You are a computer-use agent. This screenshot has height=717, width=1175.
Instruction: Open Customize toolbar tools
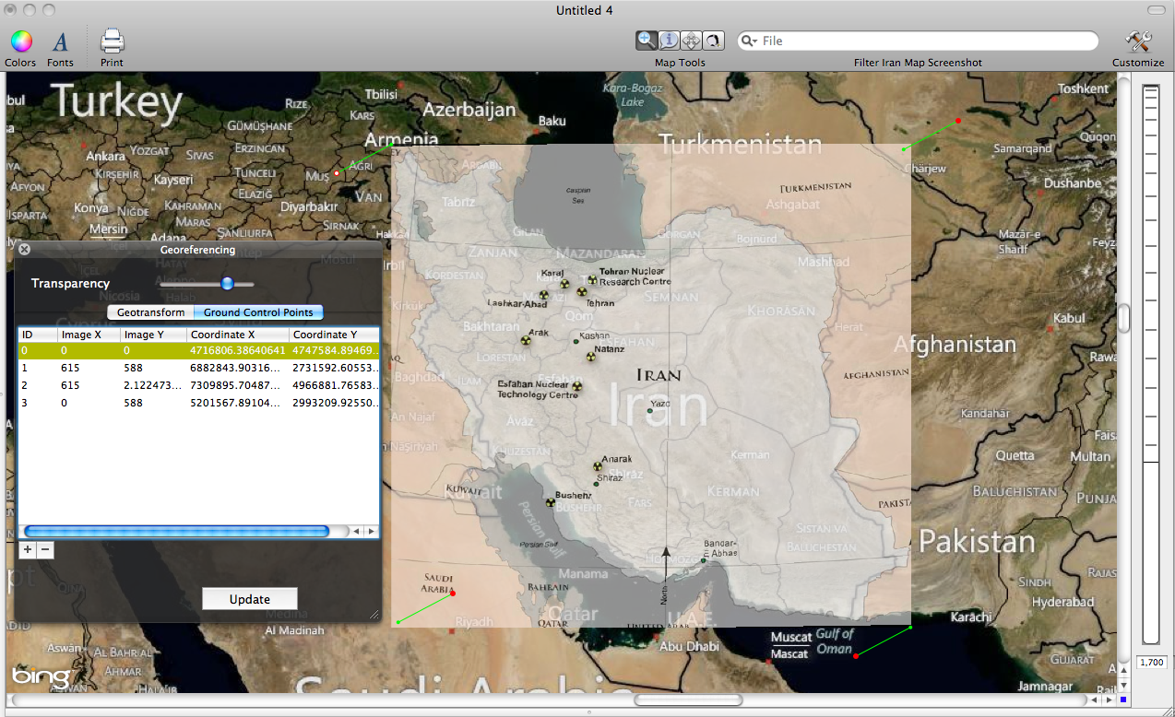1138,41
